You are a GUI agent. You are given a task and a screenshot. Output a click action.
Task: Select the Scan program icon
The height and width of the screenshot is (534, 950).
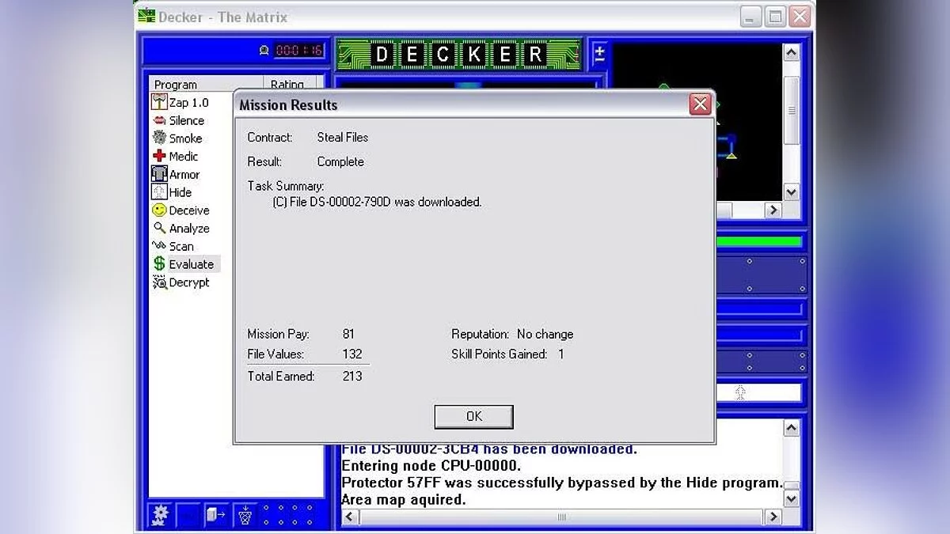coord(159,246)
